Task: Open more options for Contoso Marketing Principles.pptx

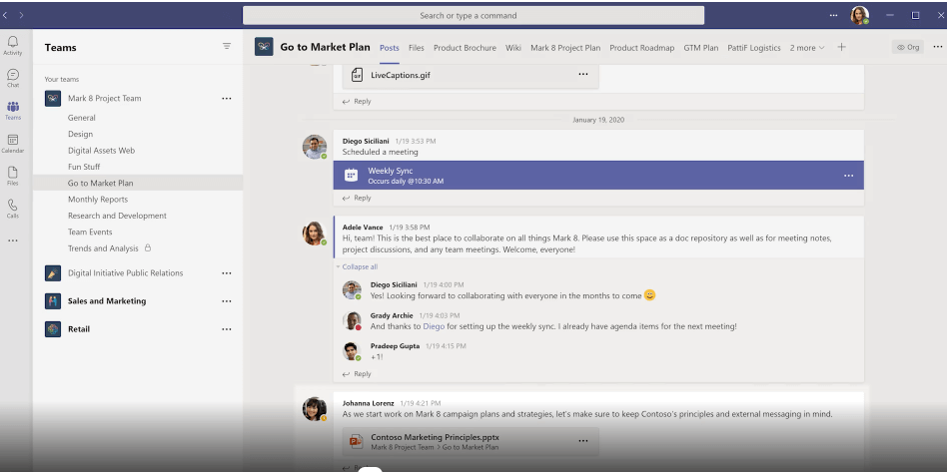Action: click(x=582, y=441)
